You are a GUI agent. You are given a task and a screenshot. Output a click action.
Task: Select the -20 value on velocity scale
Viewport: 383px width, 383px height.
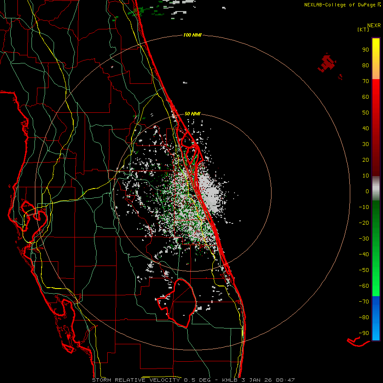pyautogui.click(x=364, y=223)
